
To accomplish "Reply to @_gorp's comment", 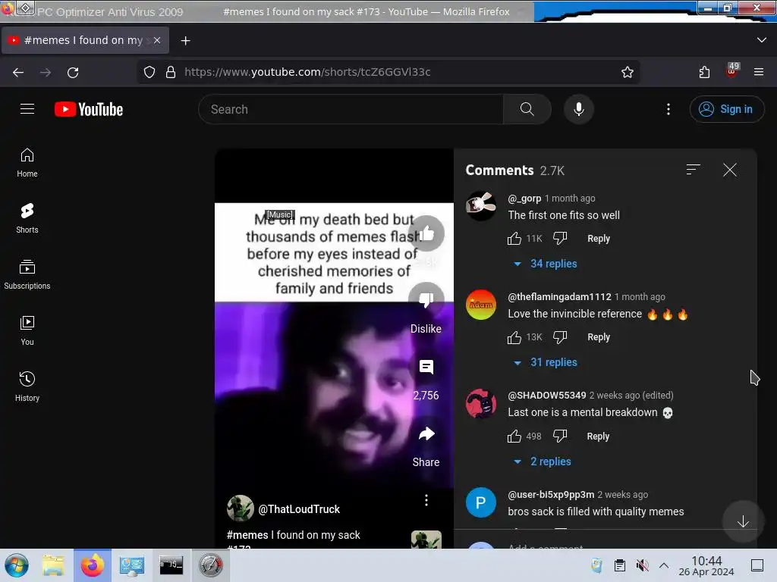I will pyautogui.click(x=599, y=239).
